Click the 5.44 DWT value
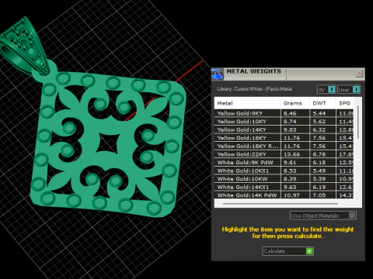 (319, 113)
